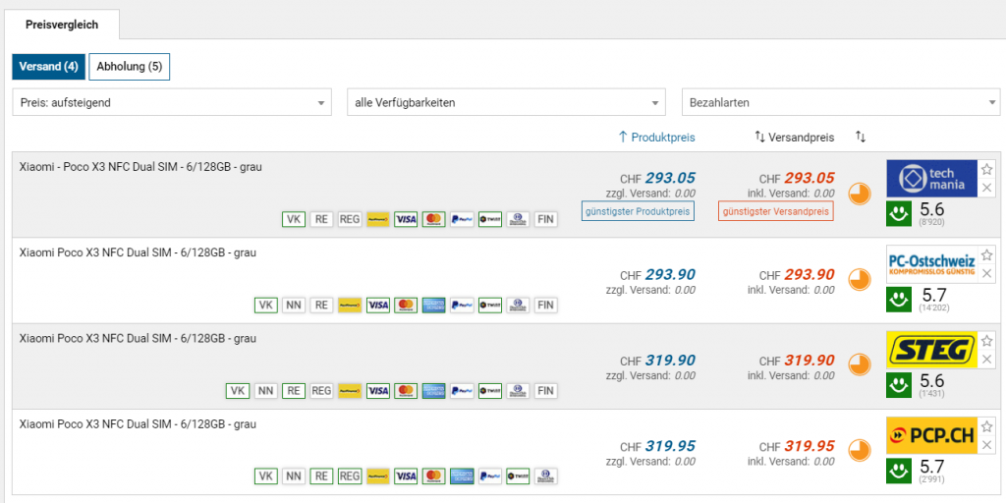
Task: Click the orange availability clock icon for techmania
Action: (859, 194)
